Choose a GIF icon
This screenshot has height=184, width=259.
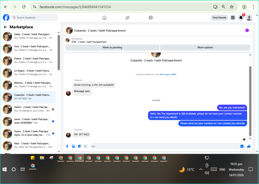pyautogui.click(x=85, y=146)
